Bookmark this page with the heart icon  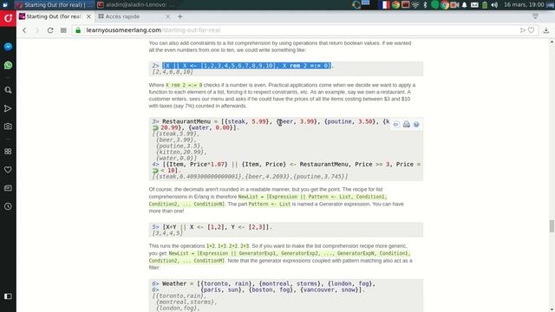[x=532, y=30]
